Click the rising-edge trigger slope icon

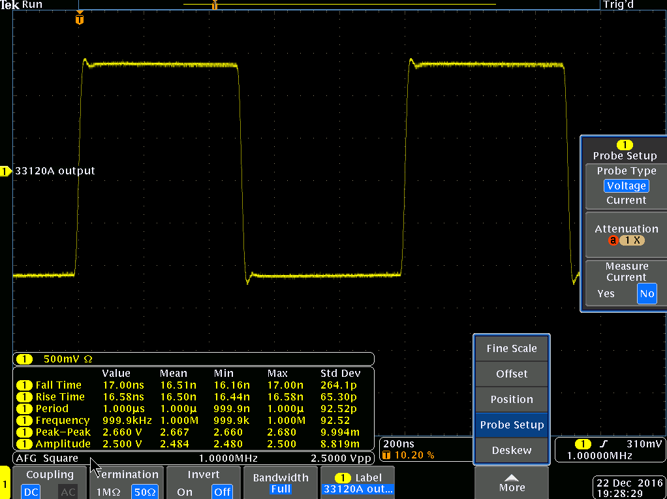[x=604, y=444]
